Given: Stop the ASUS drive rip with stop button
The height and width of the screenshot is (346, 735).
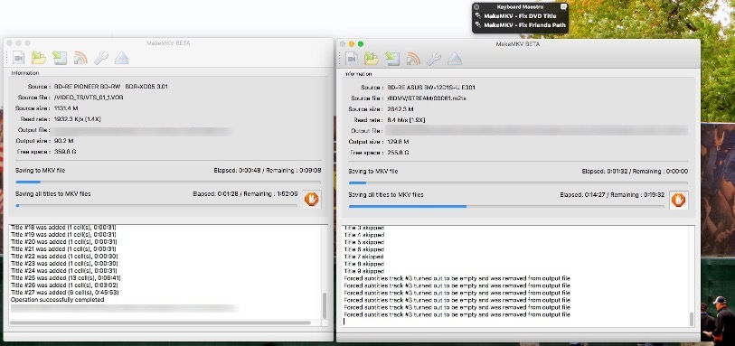Looking at the screenshot, I should pyautogui.click(x=678, y=201).
